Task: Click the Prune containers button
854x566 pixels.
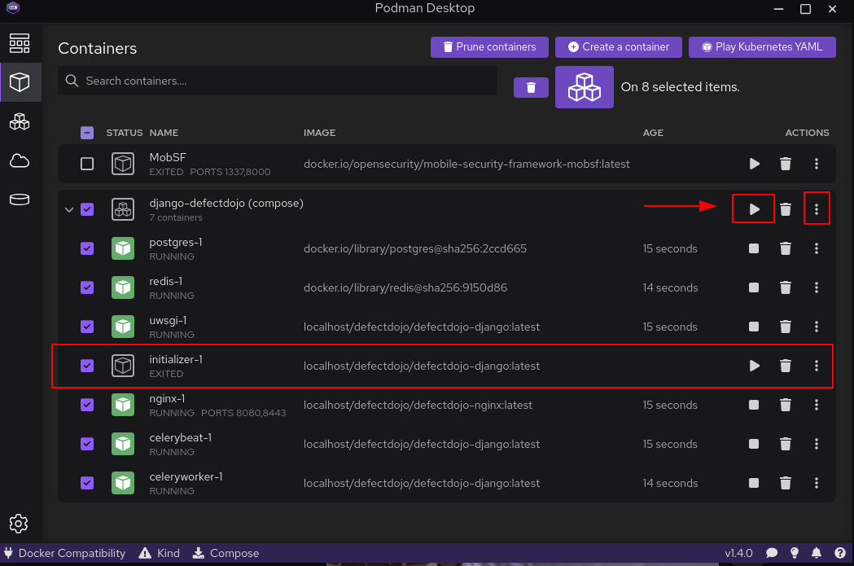Action: click(489, 47)
